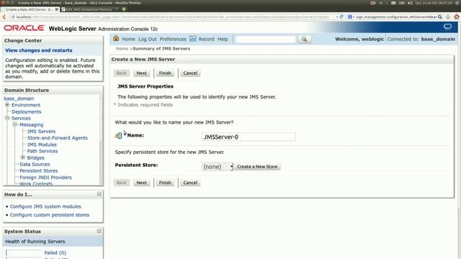The height and width of the screenshot is (259, 461).
Task: Select Data Sources in the tree
Action: tap(35, 164)
